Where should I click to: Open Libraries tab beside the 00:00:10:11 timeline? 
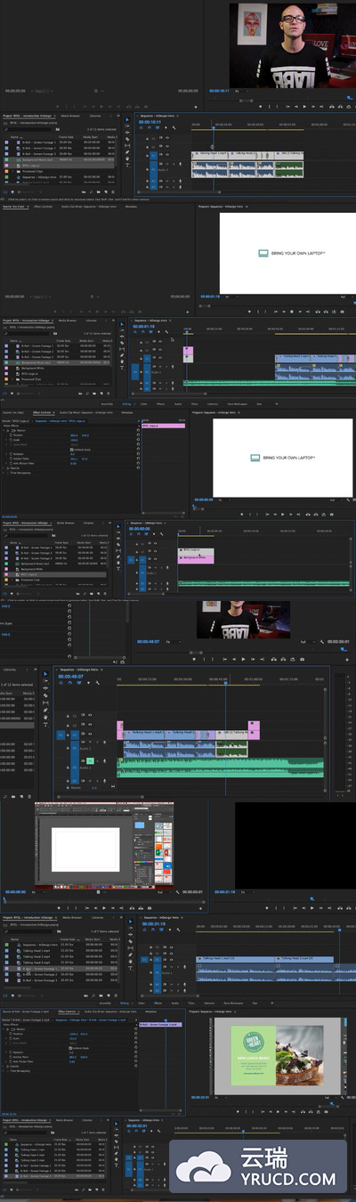[94, 115]
